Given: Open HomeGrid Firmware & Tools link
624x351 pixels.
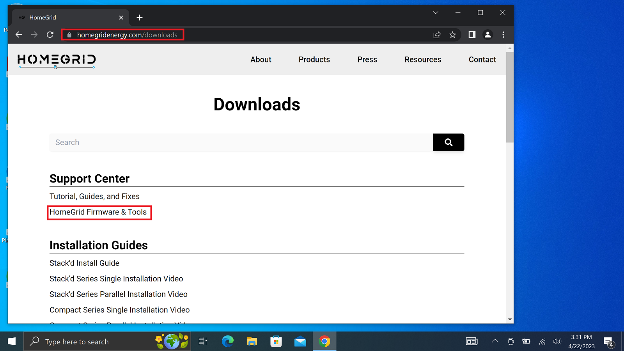Looking at the screenshot, I should coord(98,212).
